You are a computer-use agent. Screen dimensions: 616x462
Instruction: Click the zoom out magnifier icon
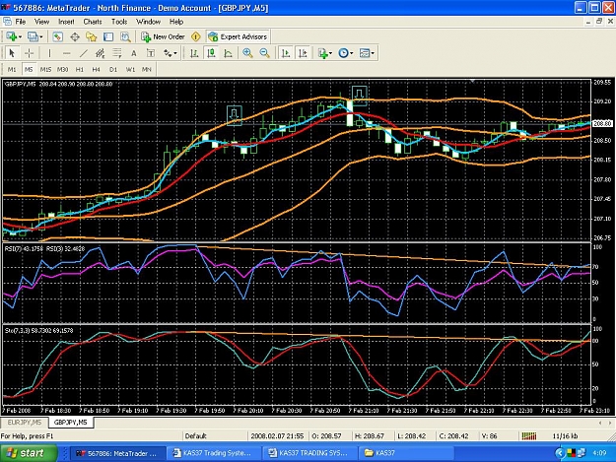265,53
